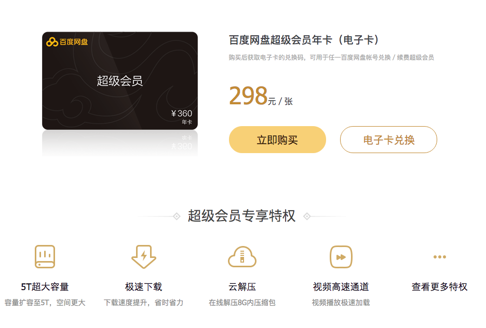Open the 电子卡兑换 redeem button
The width and height of the screenshot is (486, 328).
coord(388,140)
